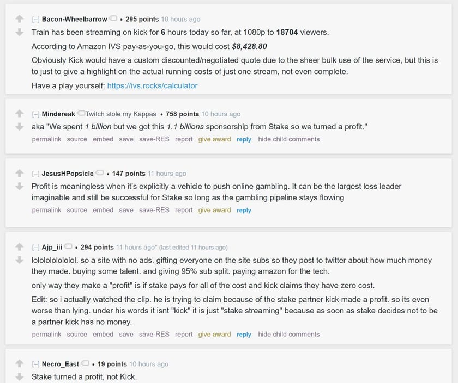Open the ivs.rocks/calculator link
Screen dimensions: 458x383
pyautogui.click(x=152, y=85)
